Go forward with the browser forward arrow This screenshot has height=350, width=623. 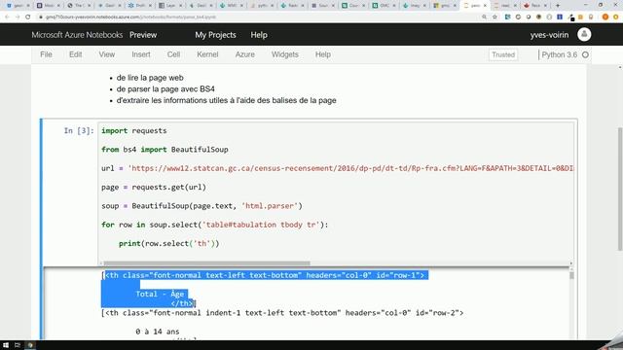pyautogui.click(x=18, y=17)
